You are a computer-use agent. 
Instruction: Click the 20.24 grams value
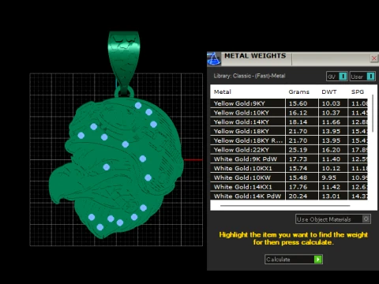[x=298, y=196]
